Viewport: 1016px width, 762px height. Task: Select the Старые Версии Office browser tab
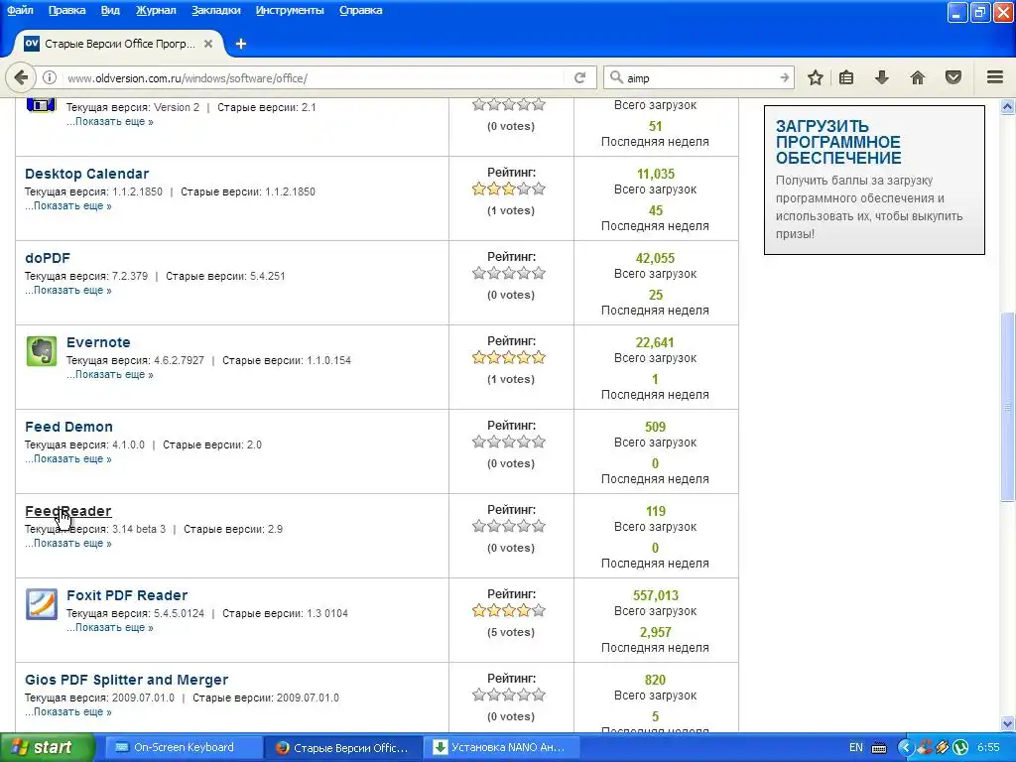click(x=117, y=44)
